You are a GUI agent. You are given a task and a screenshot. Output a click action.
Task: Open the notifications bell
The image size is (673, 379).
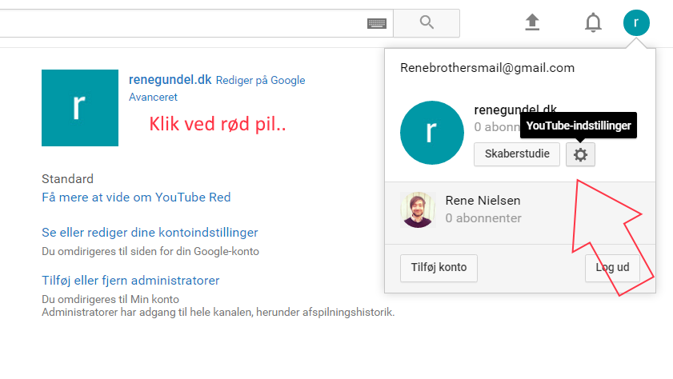coord(593,22)
